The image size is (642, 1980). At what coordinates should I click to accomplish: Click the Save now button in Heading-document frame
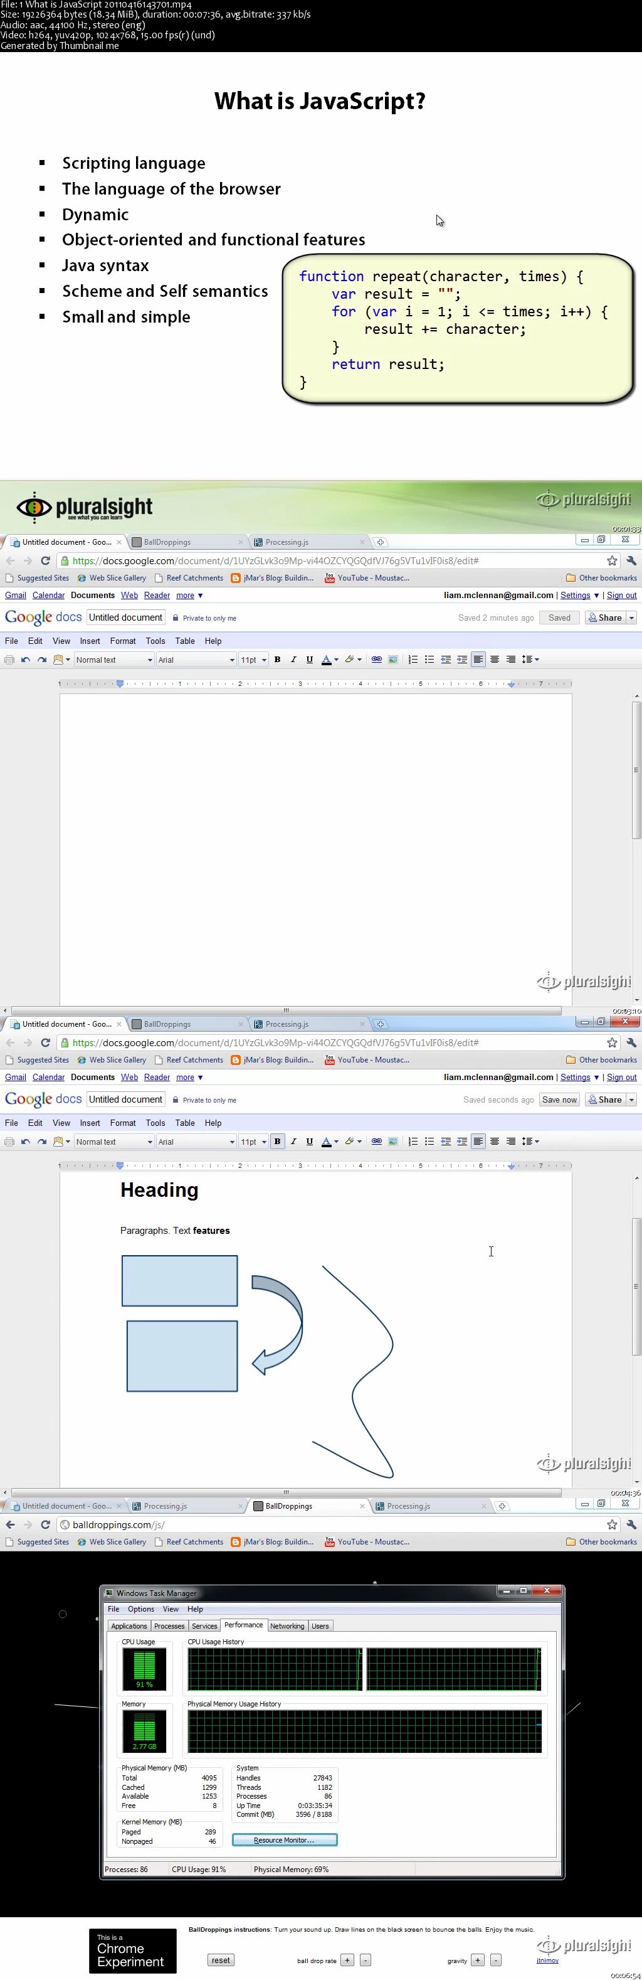click(x=559, y=1100)
